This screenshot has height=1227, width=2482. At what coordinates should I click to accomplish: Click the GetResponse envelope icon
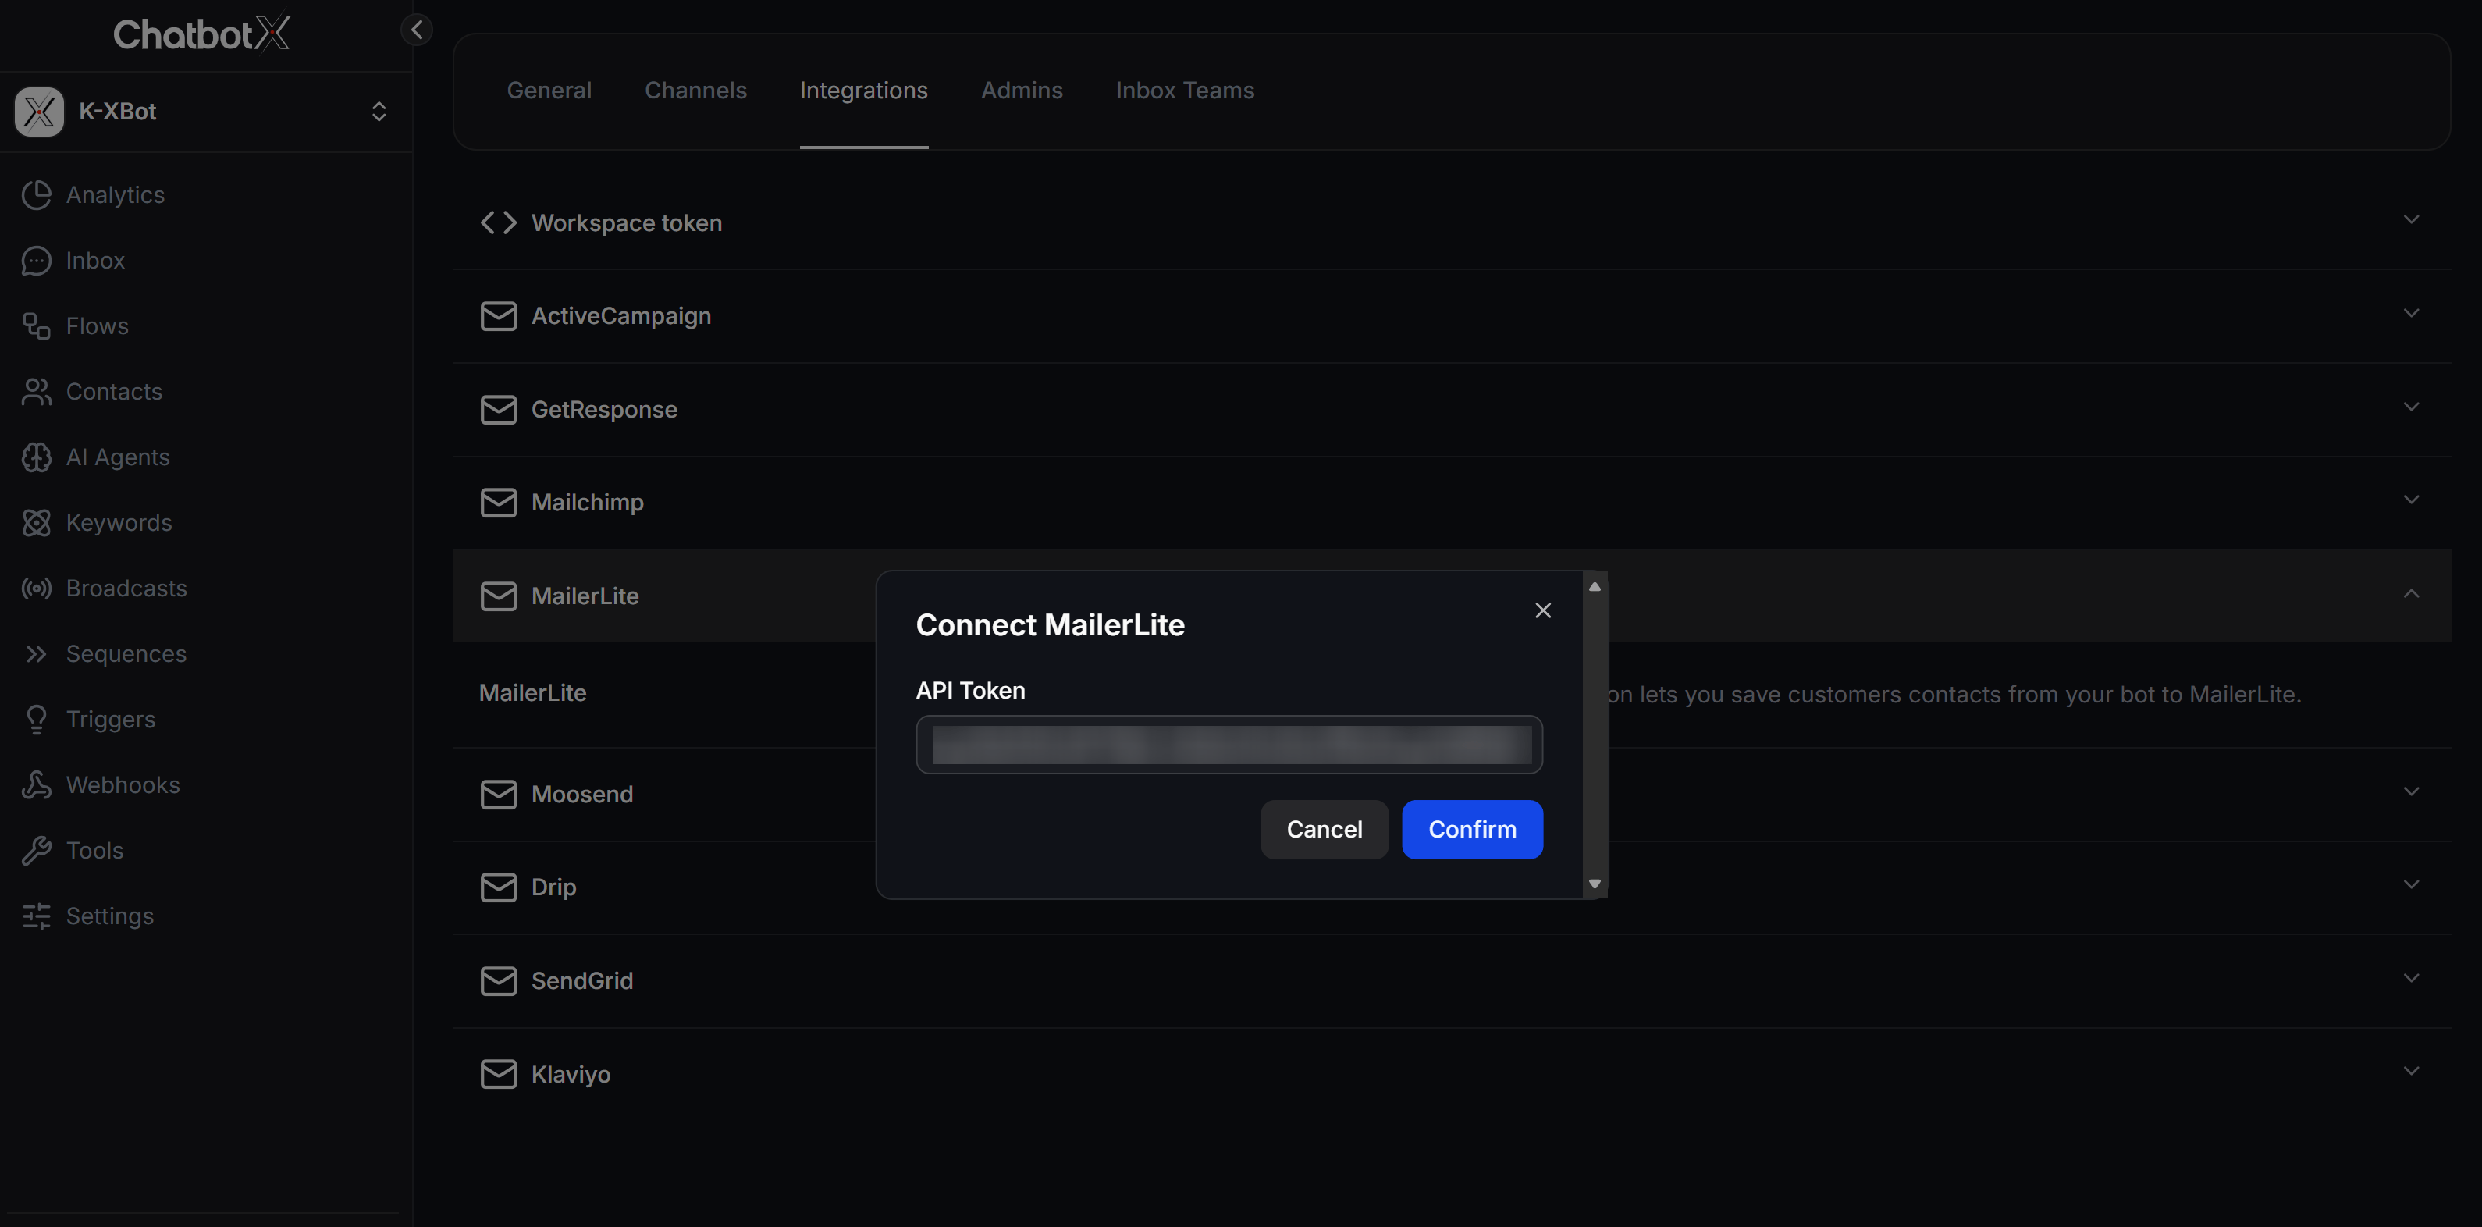(x=498, y=410)
